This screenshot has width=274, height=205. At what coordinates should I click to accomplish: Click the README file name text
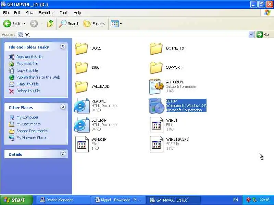click(99, 101)
